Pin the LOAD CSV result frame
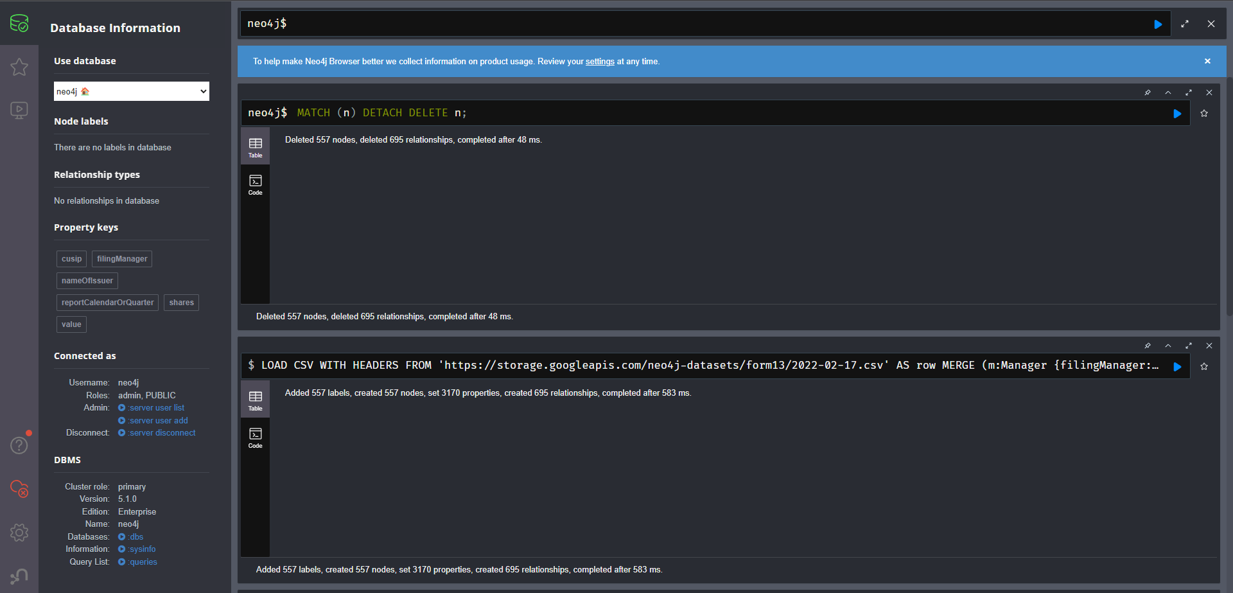 pos(1148,346)
